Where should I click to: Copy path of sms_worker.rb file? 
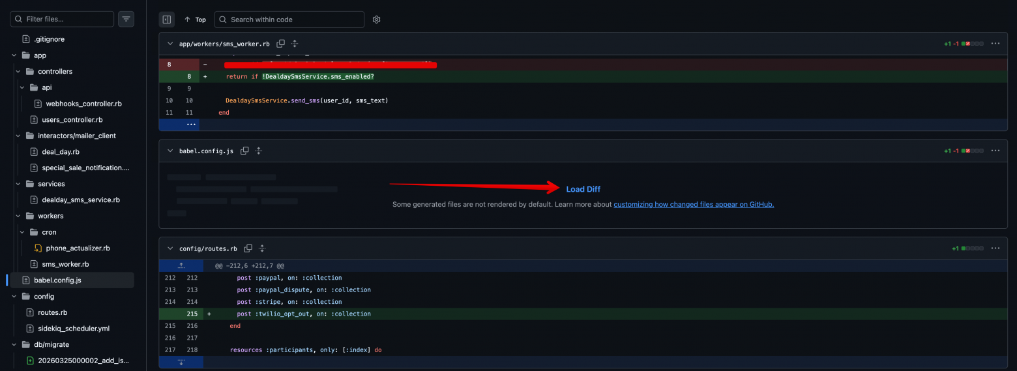coord(280,44)
